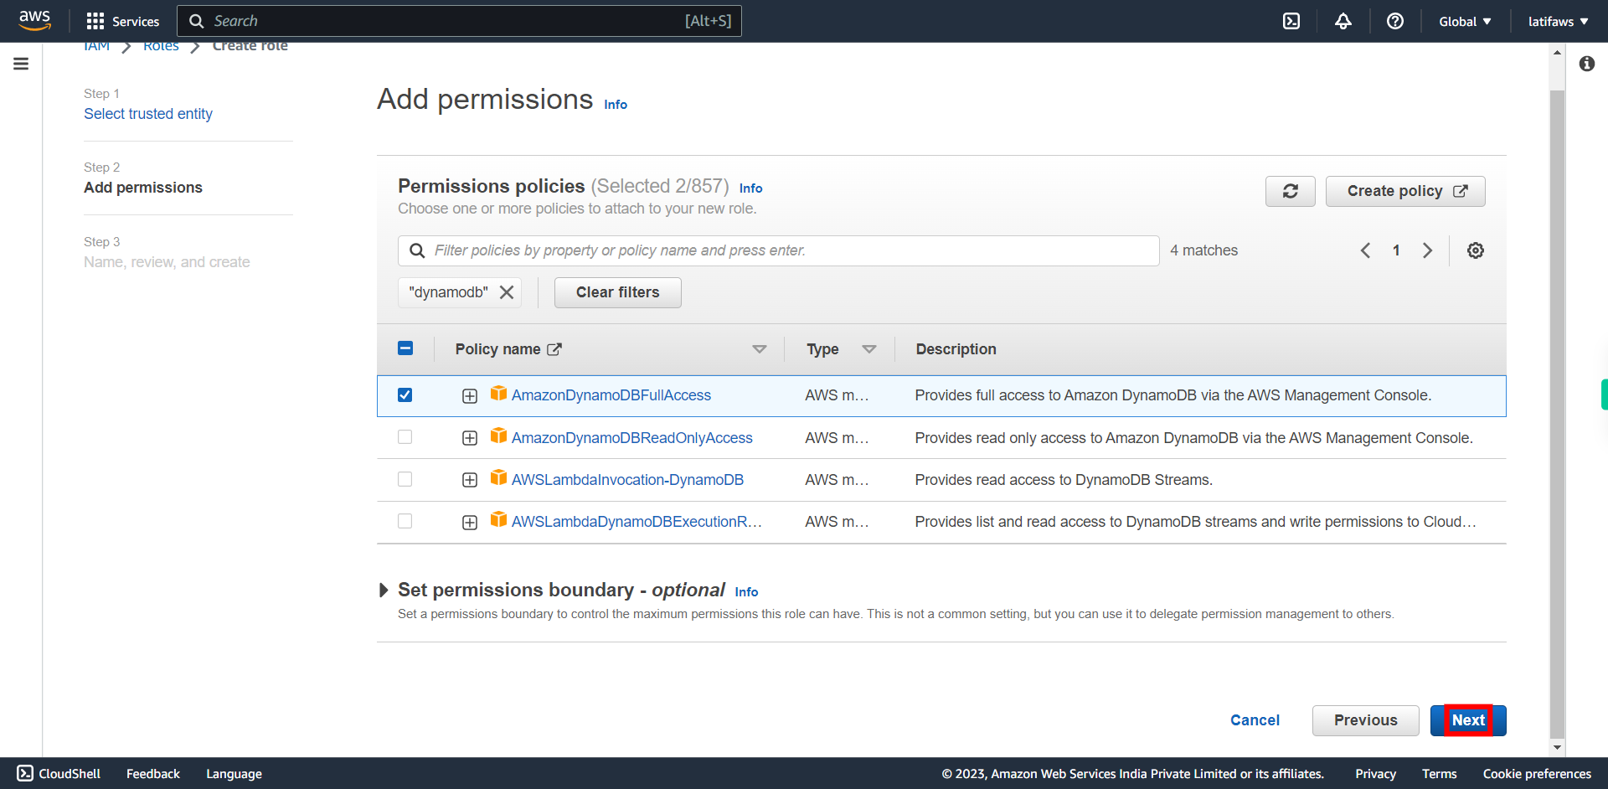Click the AmazonDynamoDBReadOnlyAccess policy cube icon

(498, 436)
